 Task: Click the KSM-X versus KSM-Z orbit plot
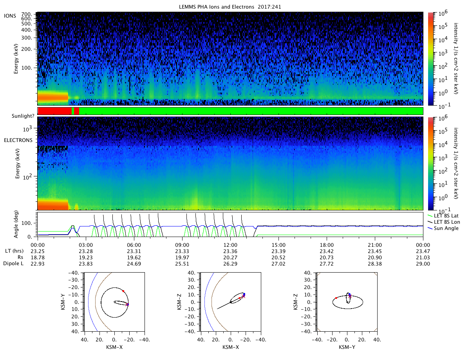click(230, 302)
